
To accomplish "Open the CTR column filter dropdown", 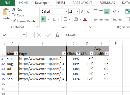I will (x=91, y=54).
